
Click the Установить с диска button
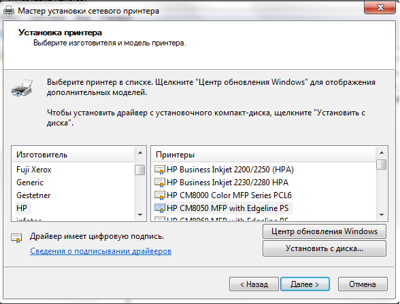coord(324,248)
